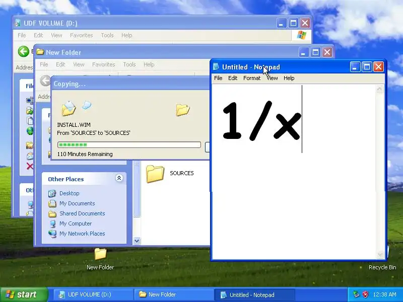The height and width of the screenshot is (302, 403).
Task: Open View menu in Notepad
Action: pyautogui.click(x=272, y=78)
